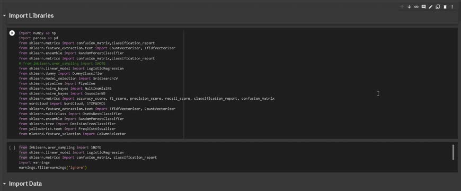Click the second cell's vertical scrollbar
The image size is (461, 191).
pyautogui.click(x=453, y=152)
